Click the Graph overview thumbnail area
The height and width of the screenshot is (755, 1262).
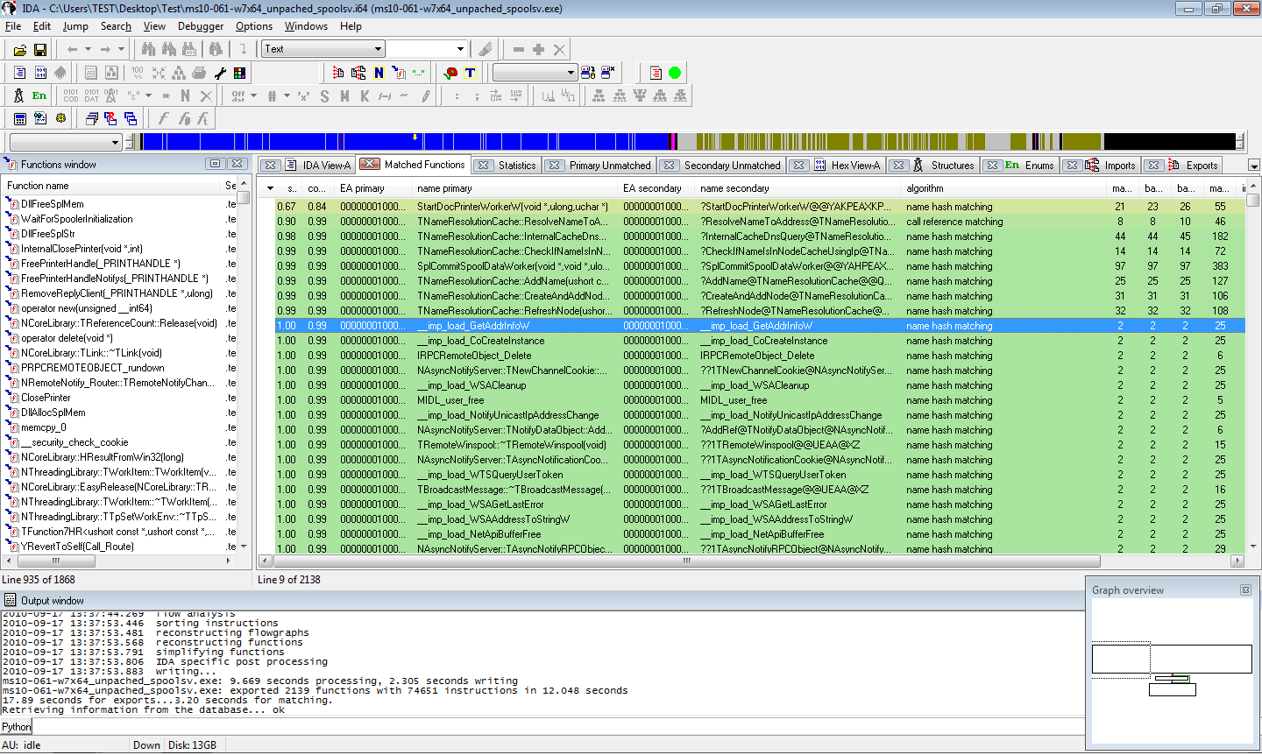coord(1172,670)
